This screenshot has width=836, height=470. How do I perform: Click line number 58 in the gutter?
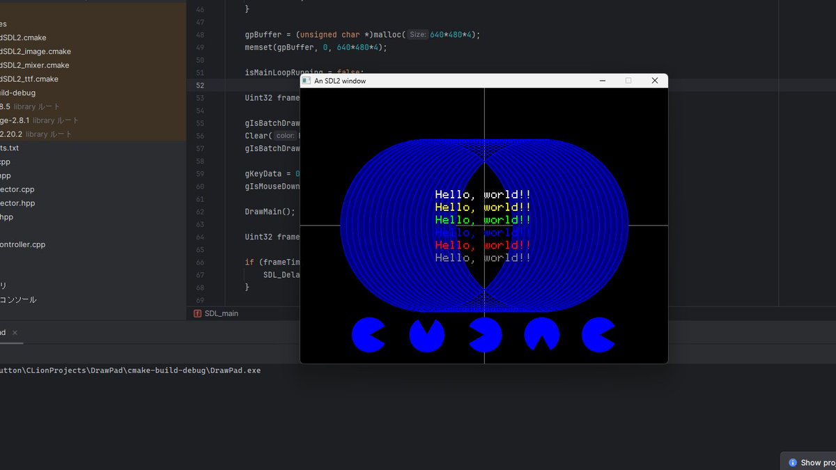pyautogui.click(x=200, y=161)
